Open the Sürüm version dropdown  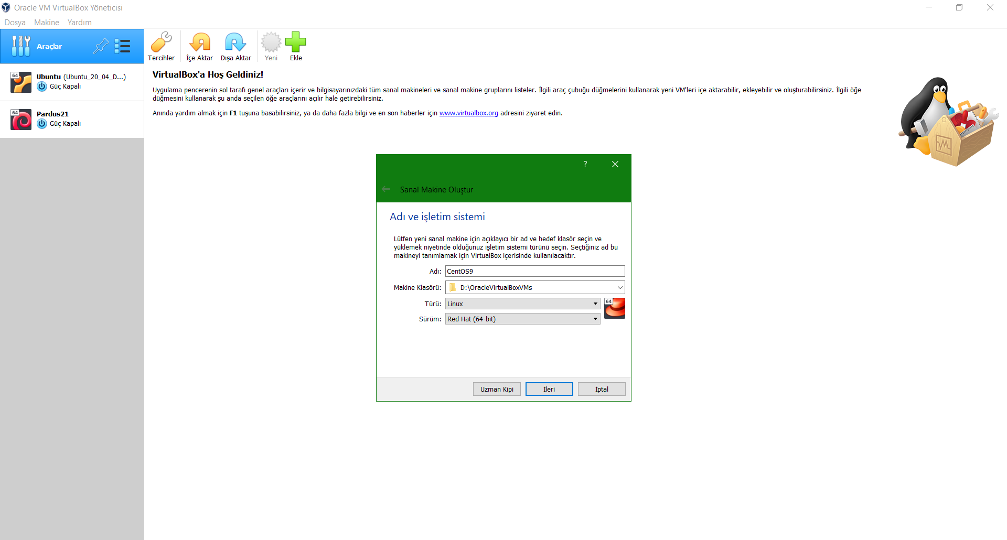tap(523, 319)
